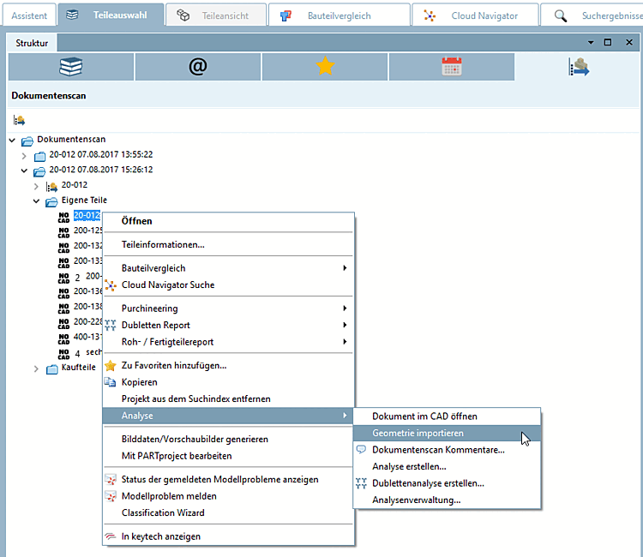Click the Cloud Navigator tab icon
Image resolution: width=643 pixels, height=557 pixels.
pyautogui.click(x=430, y=16)
